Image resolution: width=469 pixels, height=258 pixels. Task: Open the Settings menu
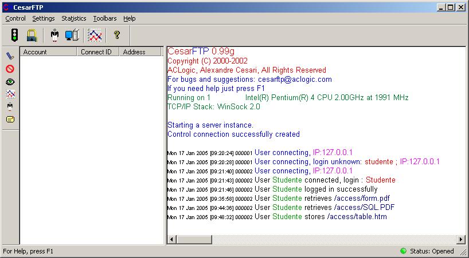click(44, 18)
